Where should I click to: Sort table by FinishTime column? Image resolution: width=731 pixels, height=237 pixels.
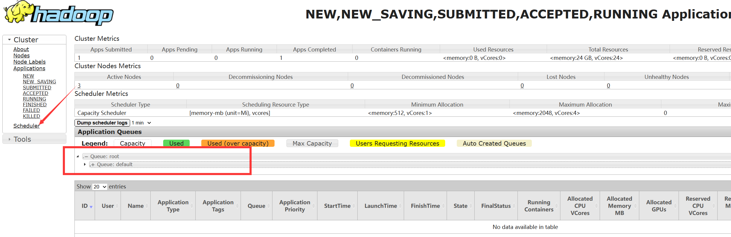425,206
